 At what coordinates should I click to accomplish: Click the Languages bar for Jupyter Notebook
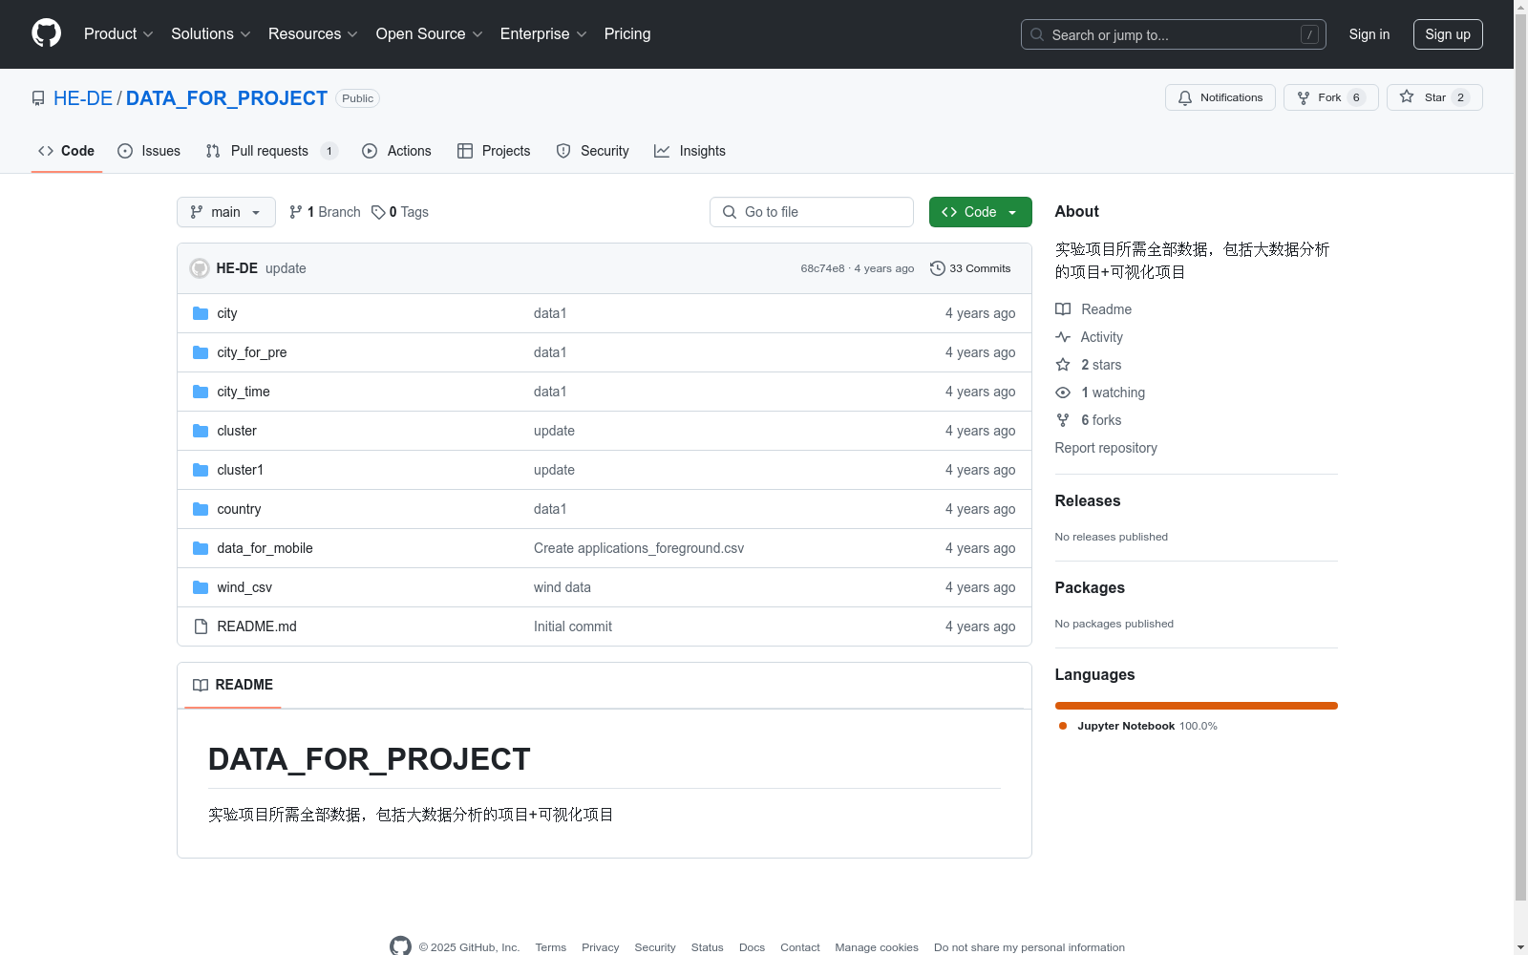[1197, 706]
